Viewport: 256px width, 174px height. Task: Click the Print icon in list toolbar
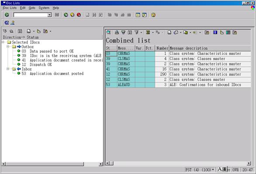170,32
